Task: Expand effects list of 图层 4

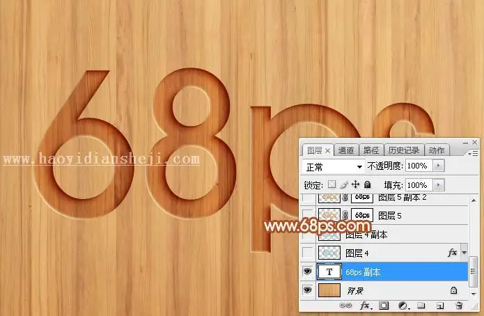Action: tap(465, 253)
